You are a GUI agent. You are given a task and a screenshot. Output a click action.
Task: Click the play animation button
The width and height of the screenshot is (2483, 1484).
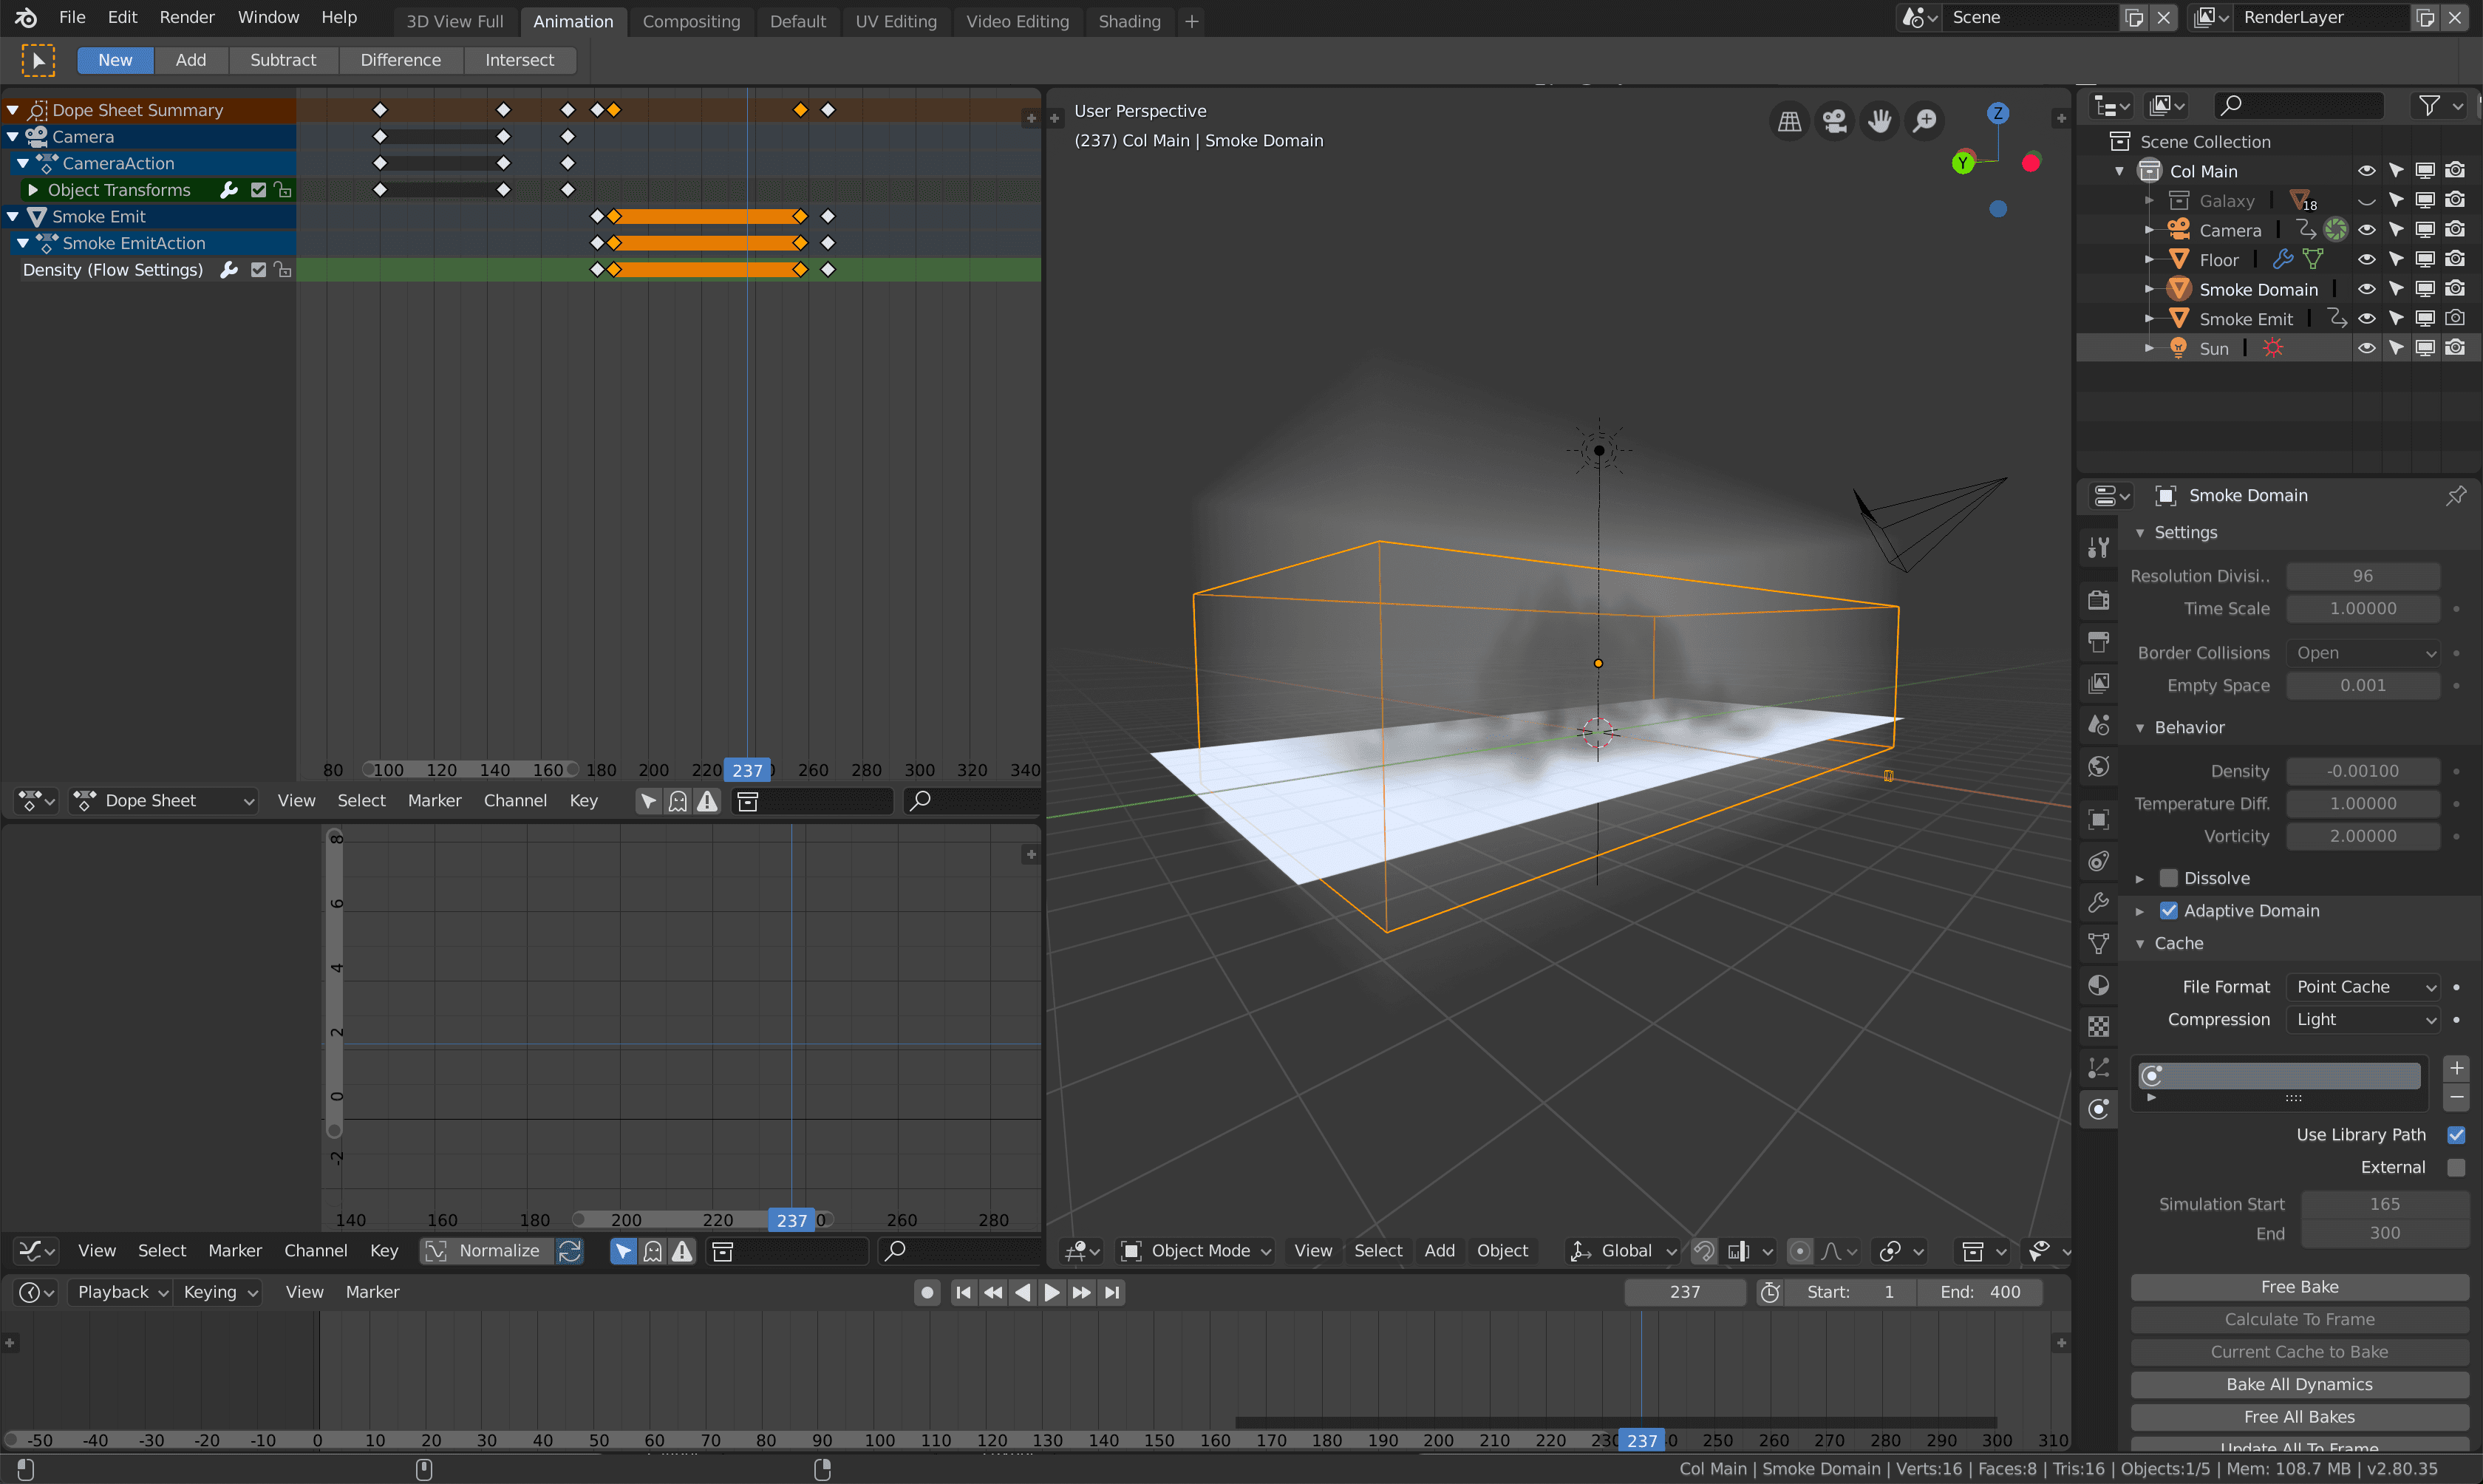[1052, 1292]
